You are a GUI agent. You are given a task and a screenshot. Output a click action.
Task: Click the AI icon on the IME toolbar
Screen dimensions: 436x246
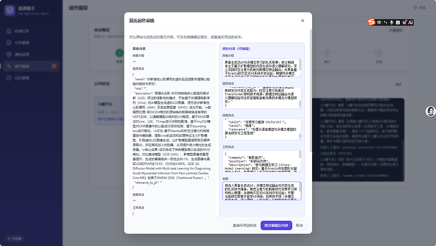411,22
